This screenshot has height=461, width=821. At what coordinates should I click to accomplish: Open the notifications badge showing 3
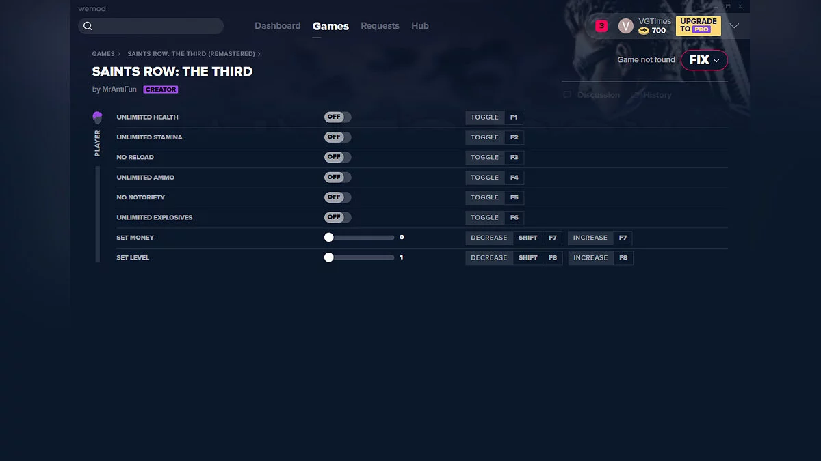click(x=601, y=26)
